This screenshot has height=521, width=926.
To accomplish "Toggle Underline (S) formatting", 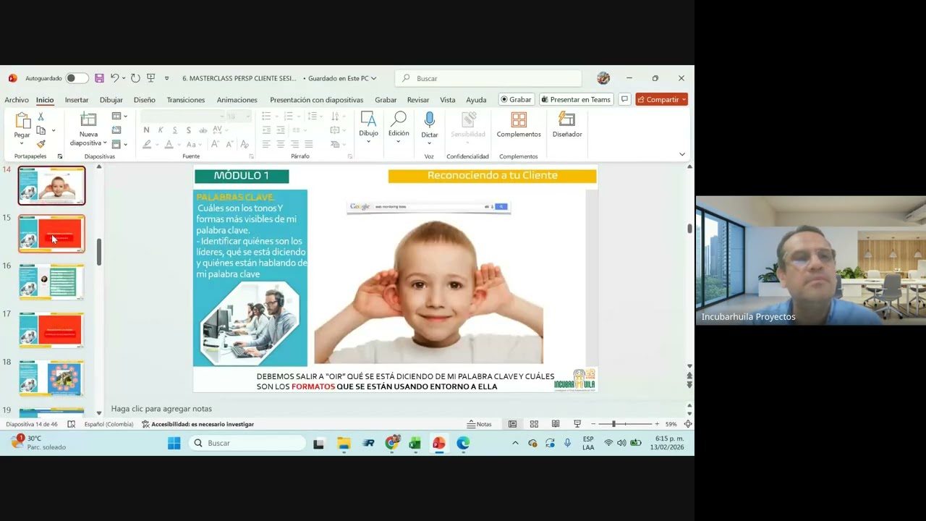I will [174, 130].
